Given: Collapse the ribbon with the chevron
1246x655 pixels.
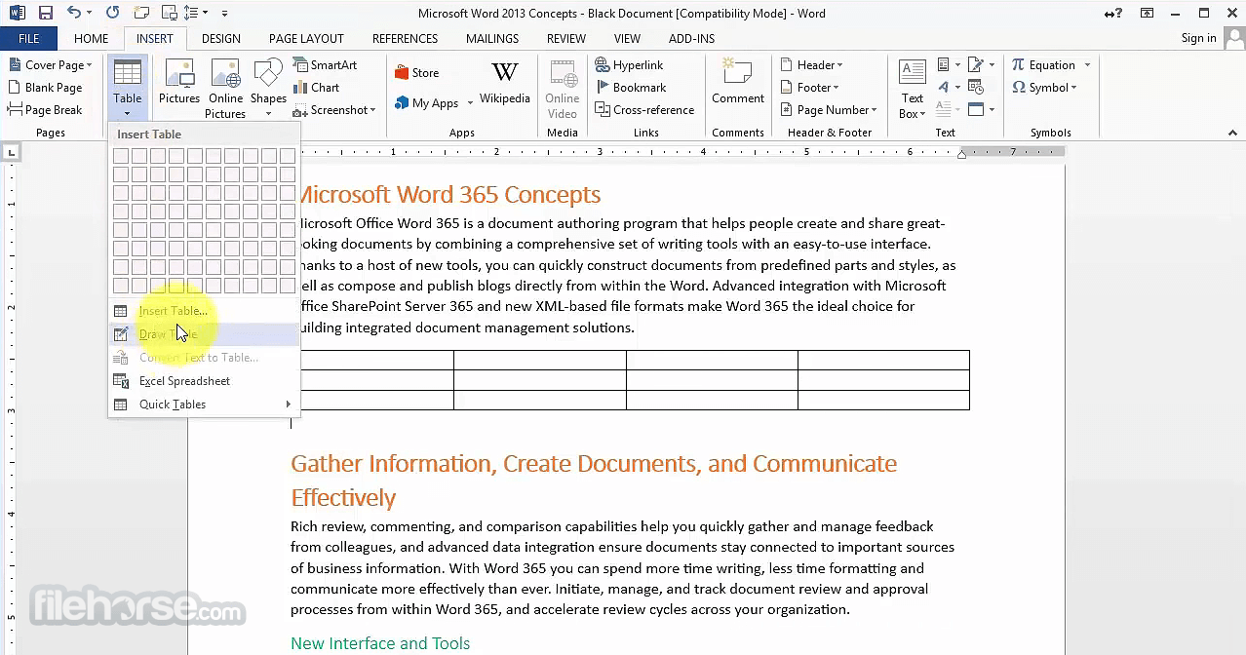Looking at the screenshot, I should 1234,134.
